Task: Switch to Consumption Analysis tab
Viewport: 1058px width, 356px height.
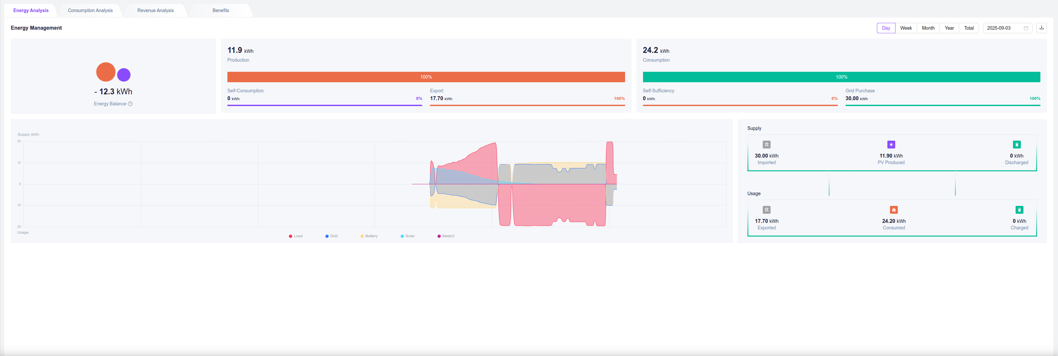Action: click(90, 10)
